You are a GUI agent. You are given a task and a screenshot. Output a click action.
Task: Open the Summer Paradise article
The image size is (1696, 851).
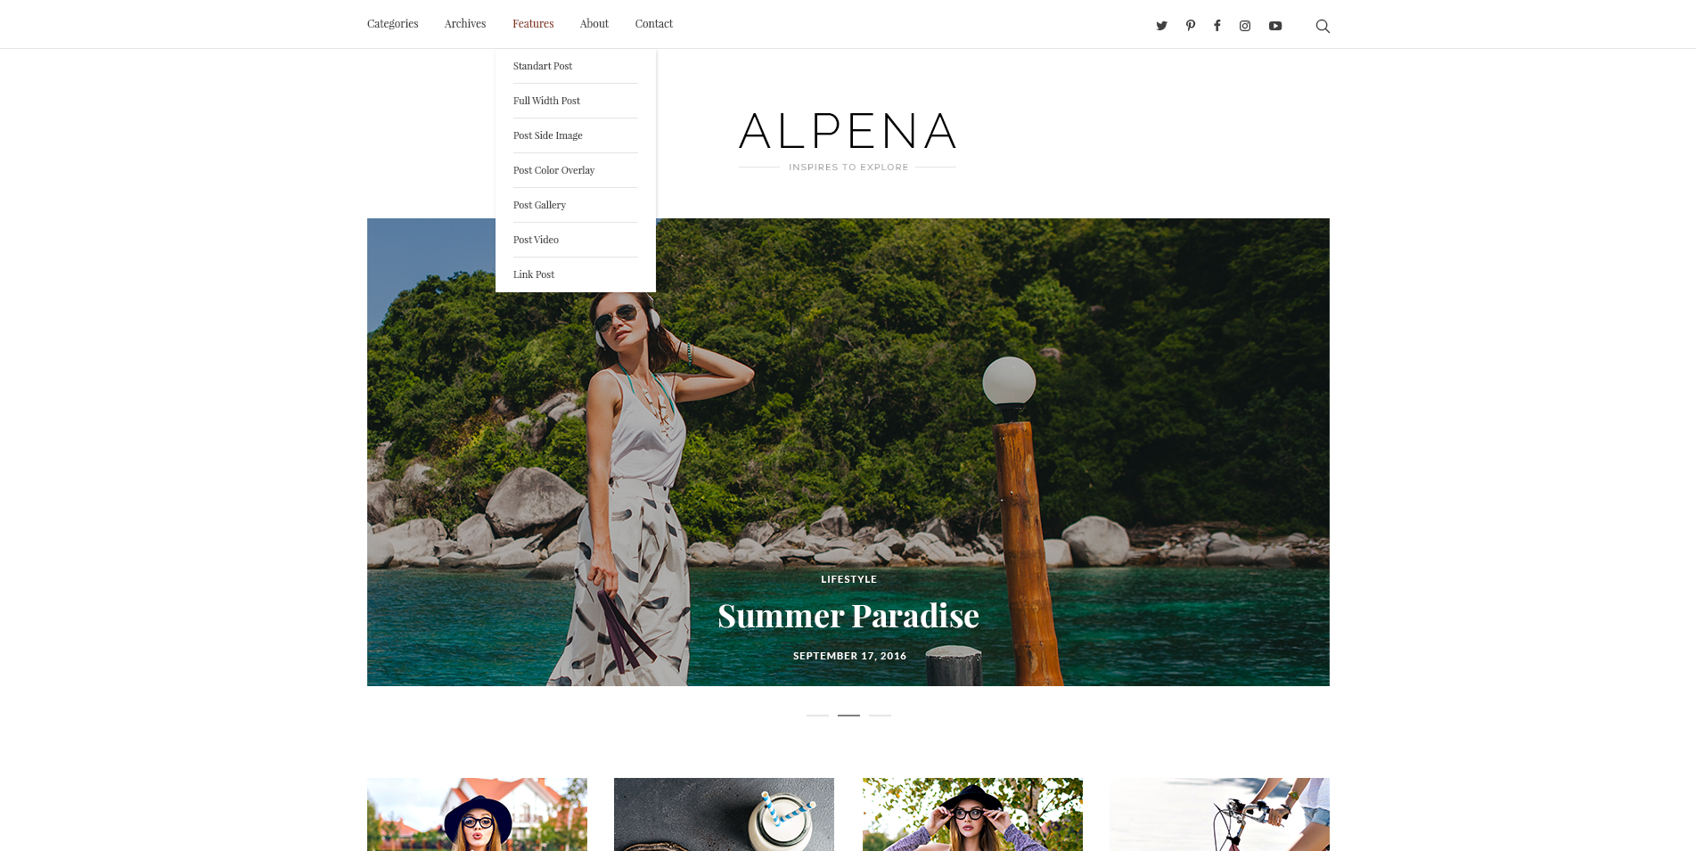tap(848, 616)
